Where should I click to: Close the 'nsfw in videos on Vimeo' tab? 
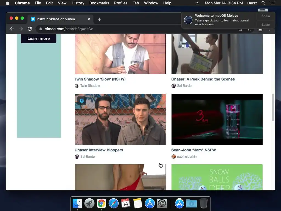(89, 19)
